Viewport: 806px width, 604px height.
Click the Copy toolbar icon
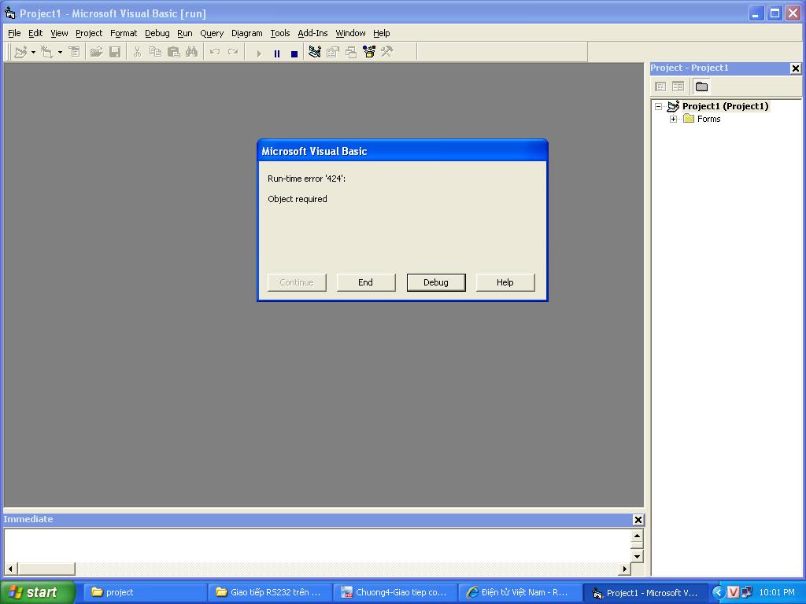[x=155, y=52]
